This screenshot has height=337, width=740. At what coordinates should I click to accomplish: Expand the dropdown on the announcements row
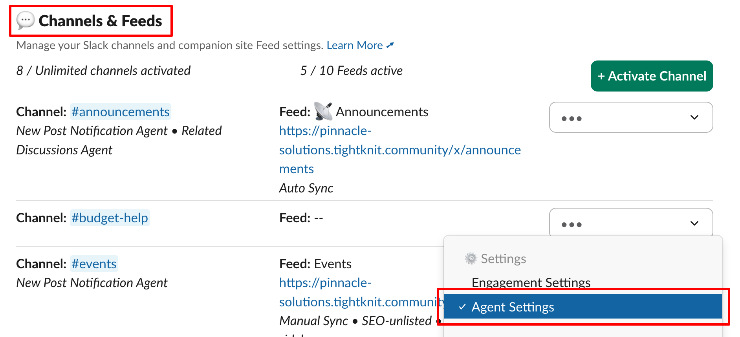tap(694, 117)
